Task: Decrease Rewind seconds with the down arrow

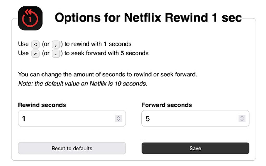Action: 119,120
